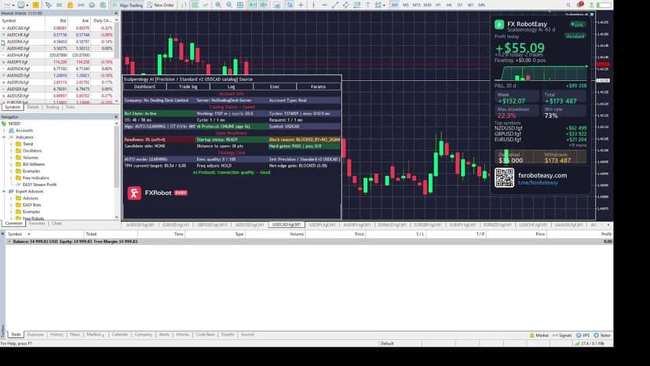650x366 pixels.
Task: Set timeframe to M5
Action: click(405, 5)
